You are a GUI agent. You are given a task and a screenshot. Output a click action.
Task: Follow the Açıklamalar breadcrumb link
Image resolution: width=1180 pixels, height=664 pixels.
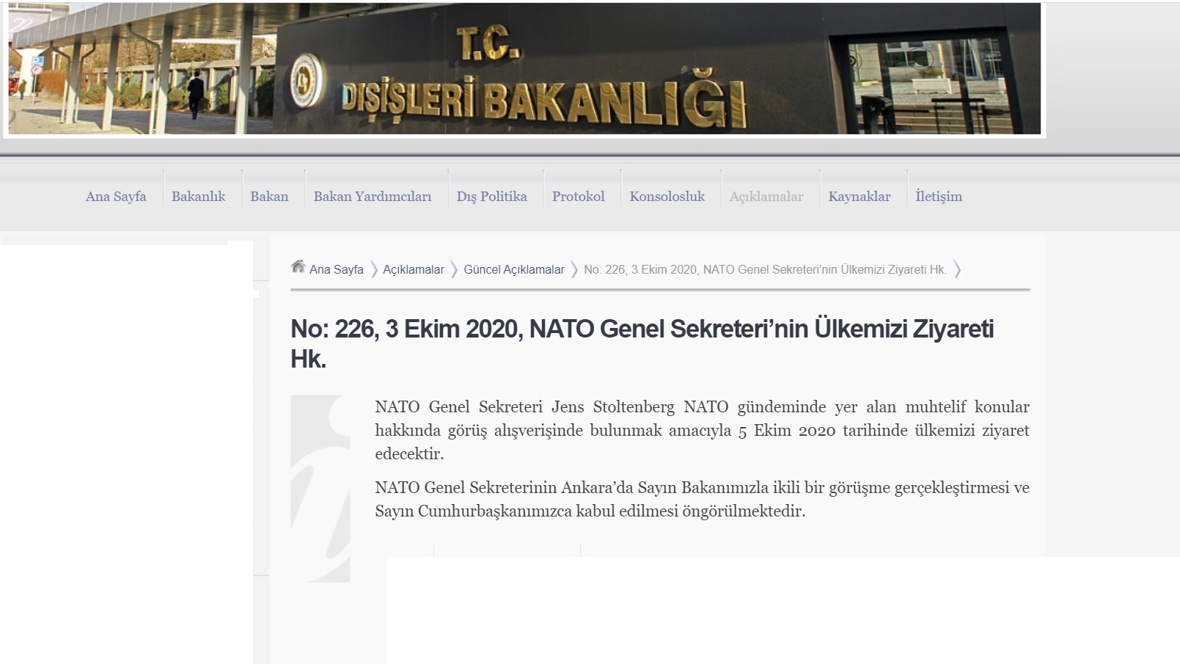coord(414,269)
